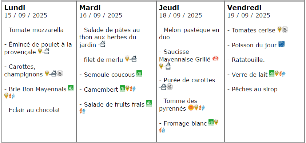Viewport: 306px width, 143px height.
Task: Click the round grey face icon beside Tomates cerise
Action: tap(285, 29)
